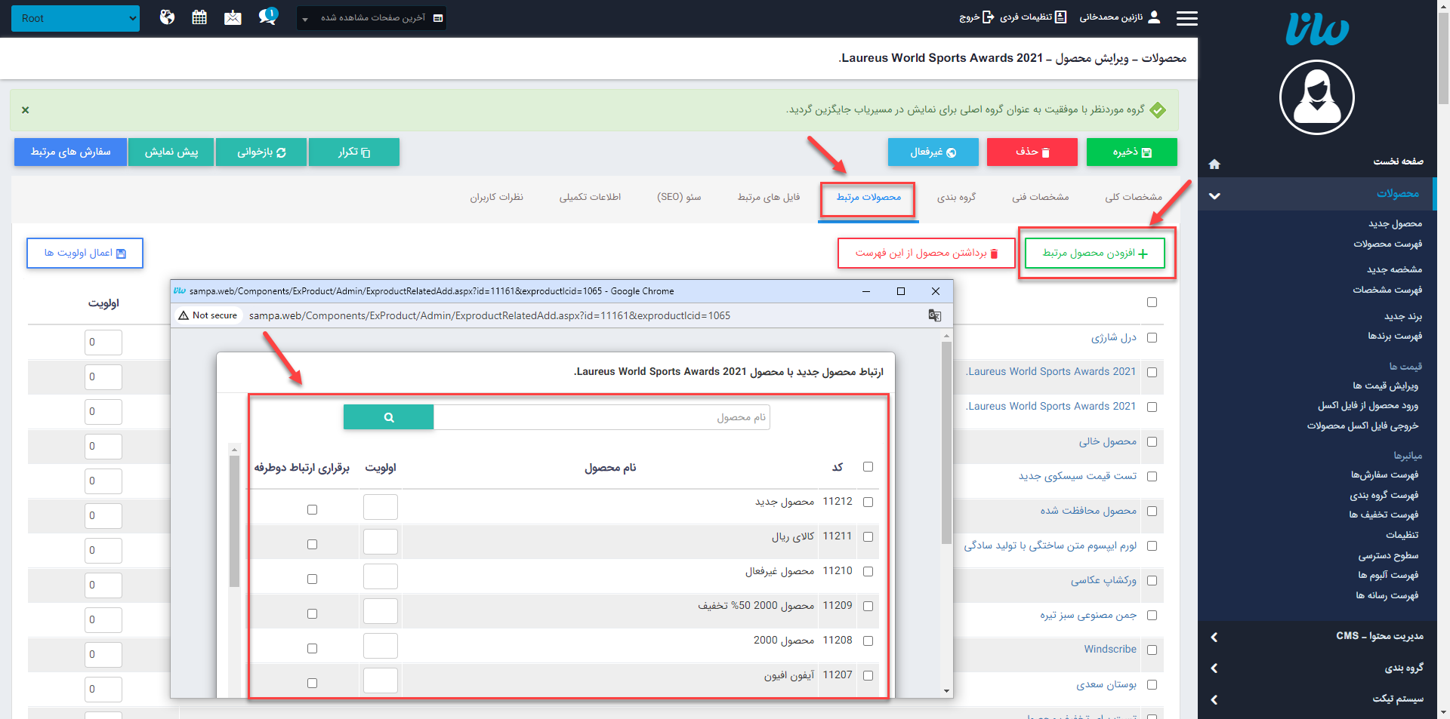Image resolution: width=1450 pixels, height=719 pixels.
Task: Toggle the hamburger menu icon
Action: (1186, 18)
